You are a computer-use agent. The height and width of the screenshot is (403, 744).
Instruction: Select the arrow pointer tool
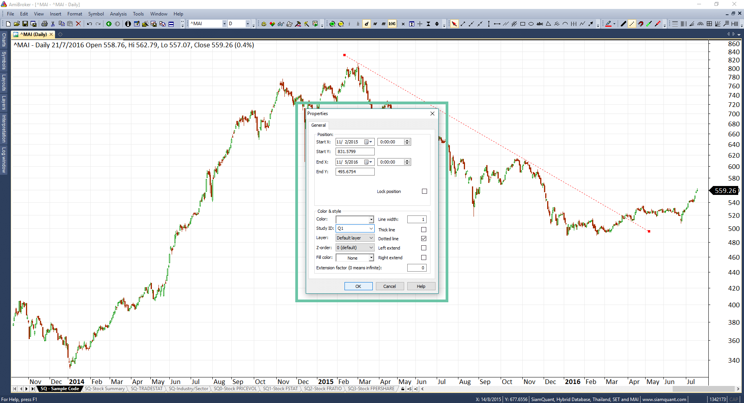pyautogui.click(x=454, y=24)
